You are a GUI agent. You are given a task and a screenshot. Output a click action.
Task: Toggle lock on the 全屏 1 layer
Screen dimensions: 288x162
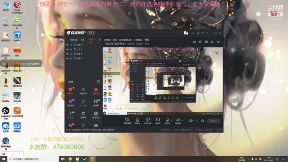coord(71,58)
